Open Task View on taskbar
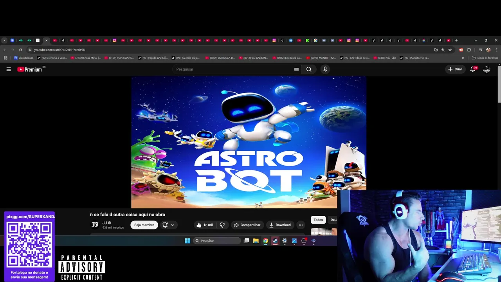This screenshot has width=501, height=282. click(246, 241)
